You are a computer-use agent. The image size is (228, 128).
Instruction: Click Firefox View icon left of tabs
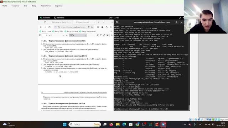[45, 22]
